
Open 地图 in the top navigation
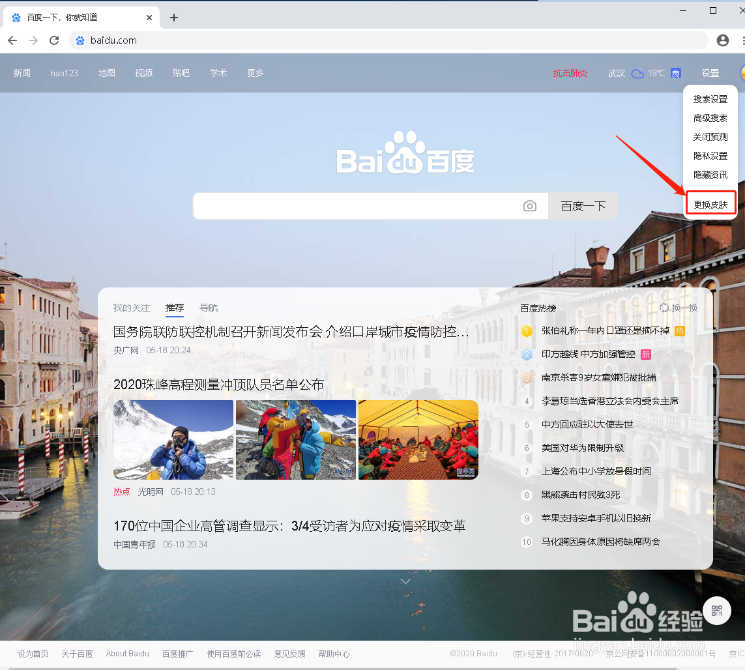point(106,73)
